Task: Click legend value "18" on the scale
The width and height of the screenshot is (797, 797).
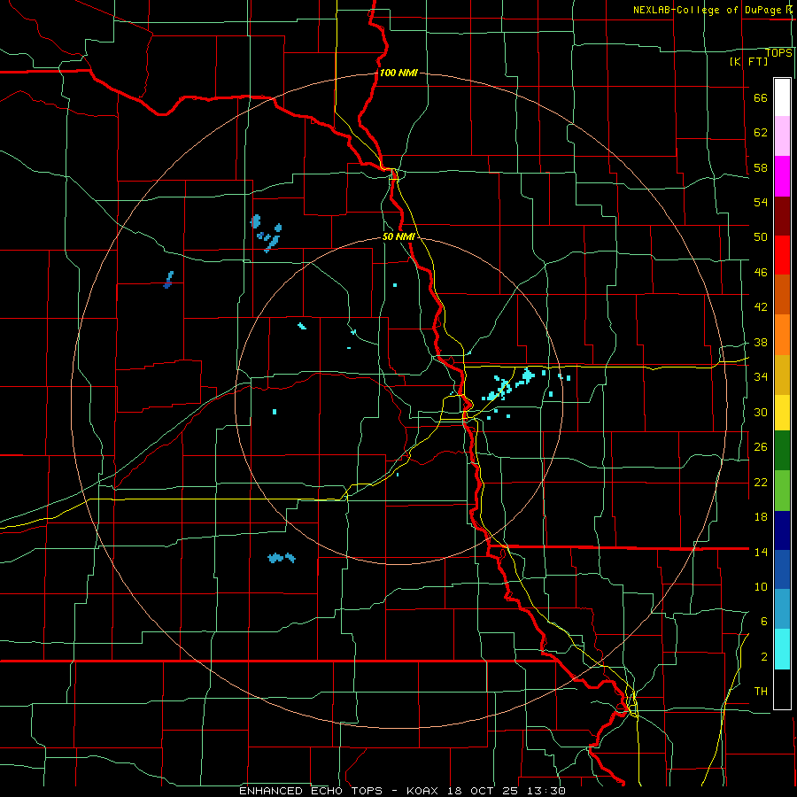Action: point(761,517)
